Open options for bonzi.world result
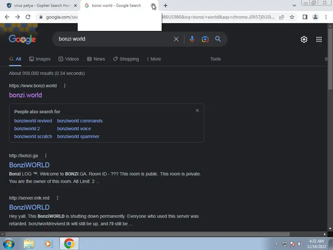 65,86
